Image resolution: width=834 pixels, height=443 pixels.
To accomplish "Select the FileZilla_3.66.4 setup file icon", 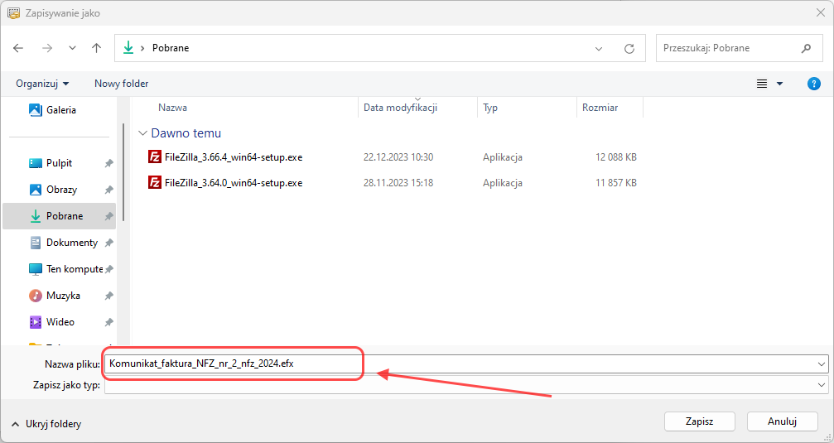I will (155, 156).
